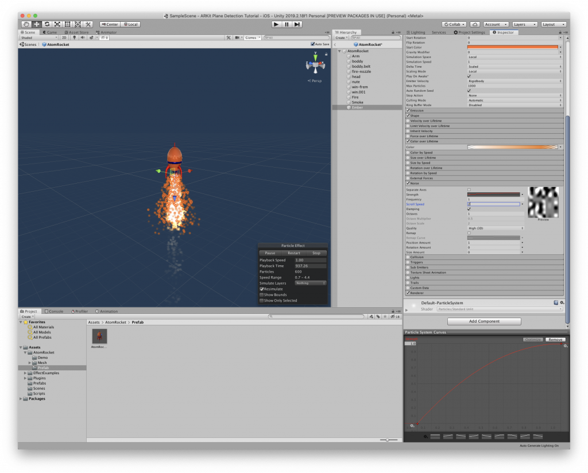Image resolution: width=588 pixels, height=473 pixels.
Task: Open the Culling Mode dropdown
Action: (514, 100)
